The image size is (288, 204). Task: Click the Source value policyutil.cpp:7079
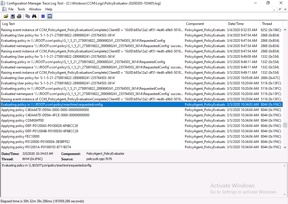tap(99, 159)
